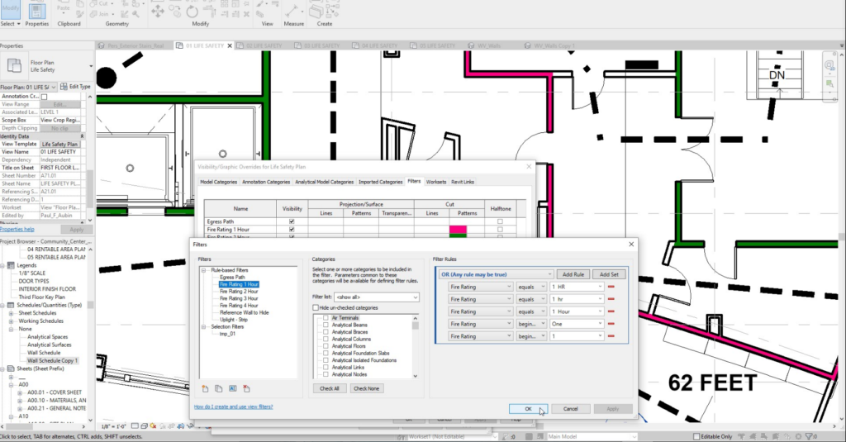This screenshot has width=846, height=442.
Task: Open the Select dropdown under Modify
Action: pyautogui.click(x=10, y=24)
